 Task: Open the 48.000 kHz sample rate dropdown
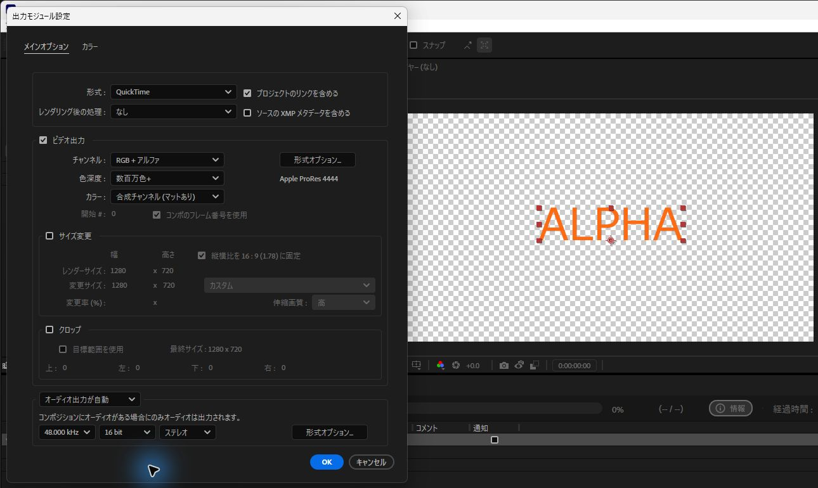pyautogui.click(x=67, y=432)
